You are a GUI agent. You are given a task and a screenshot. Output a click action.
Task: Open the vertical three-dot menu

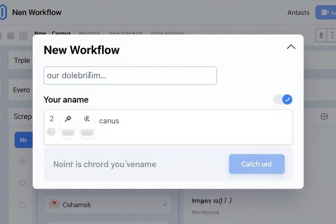[332, 35]
